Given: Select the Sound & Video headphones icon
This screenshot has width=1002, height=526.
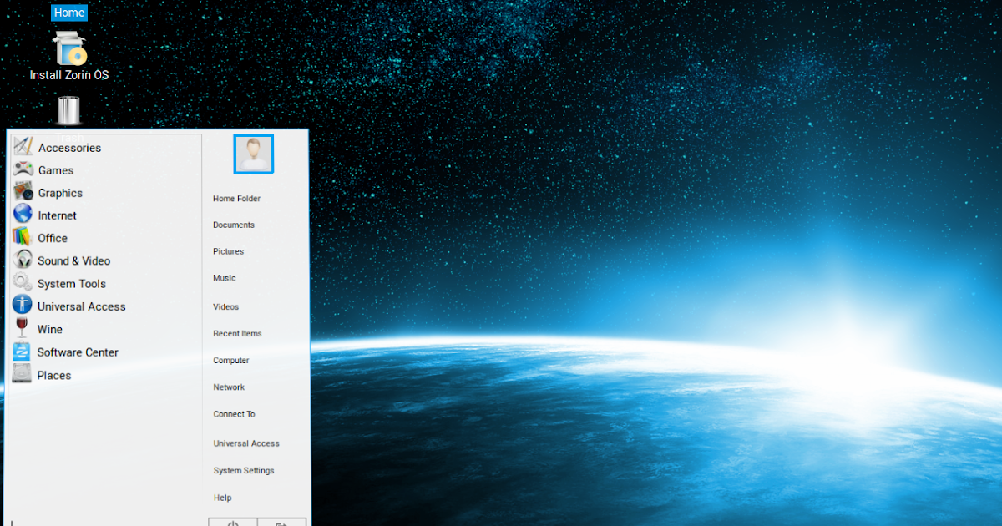Looking at the screenshot, I should [22, 259].
